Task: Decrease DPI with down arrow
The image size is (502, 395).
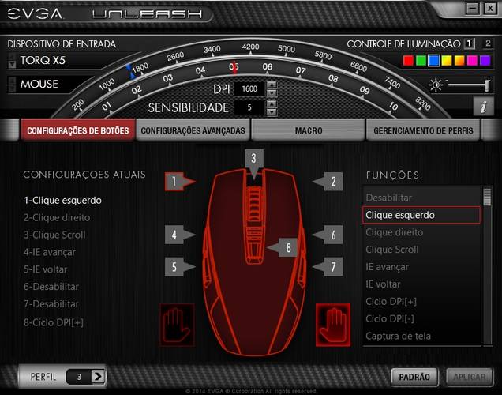Action: pos(272,92)
